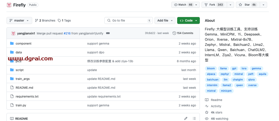Select the qlora topic tag
279x121 pixels.
pos(251,80)
